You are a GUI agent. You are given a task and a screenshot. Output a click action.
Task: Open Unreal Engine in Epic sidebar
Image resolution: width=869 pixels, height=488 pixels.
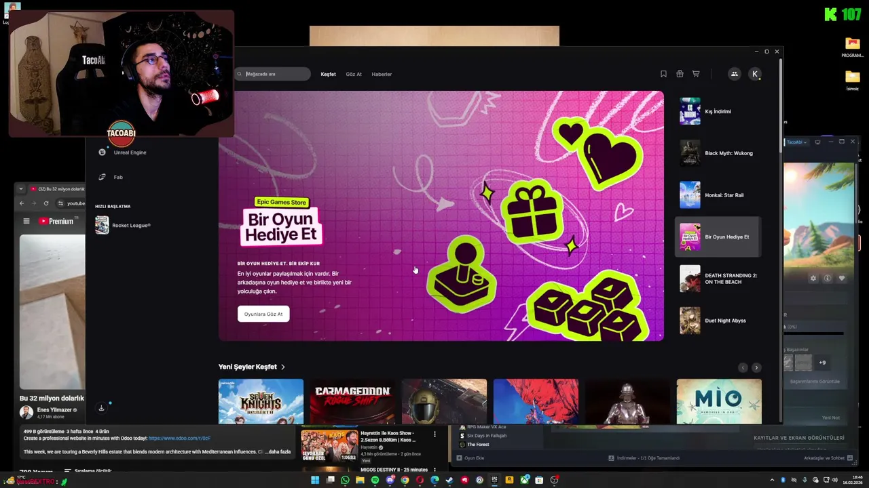click(x=122, y=152)
